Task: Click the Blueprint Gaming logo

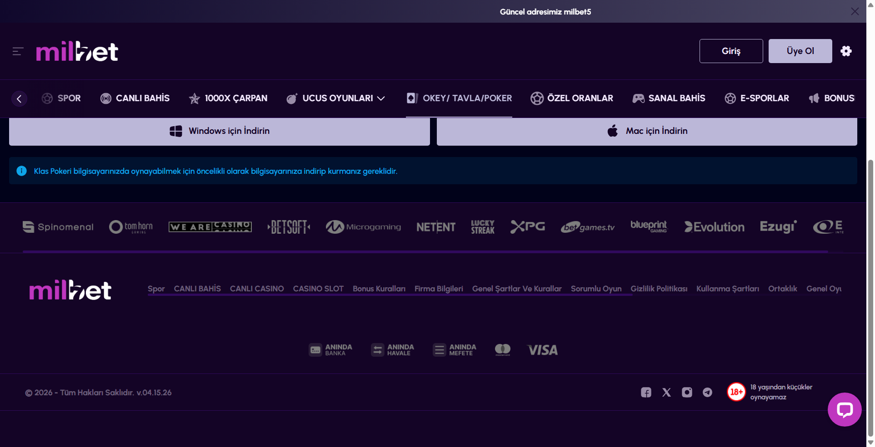Action: [x=649, y=226]
